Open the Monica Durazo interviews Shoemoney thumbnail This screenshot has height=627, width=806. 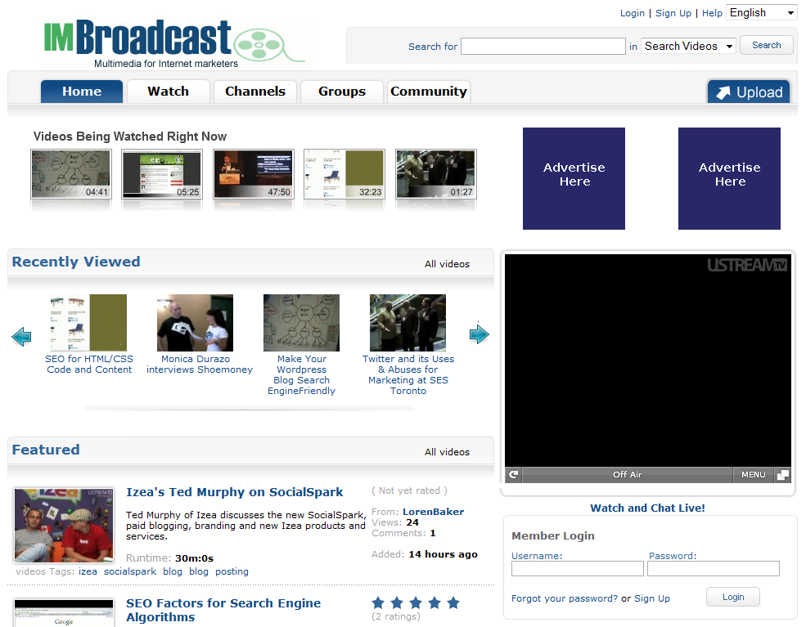coord(195,322)
